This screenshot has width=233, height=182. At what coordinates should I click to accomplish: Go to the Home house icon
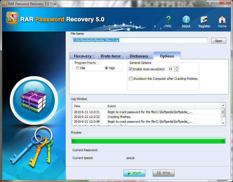(222, 19)
